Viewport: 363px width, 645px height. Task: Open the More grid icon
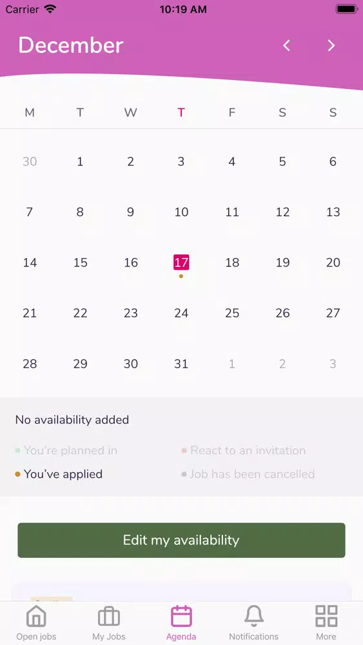tap(326, 616)
